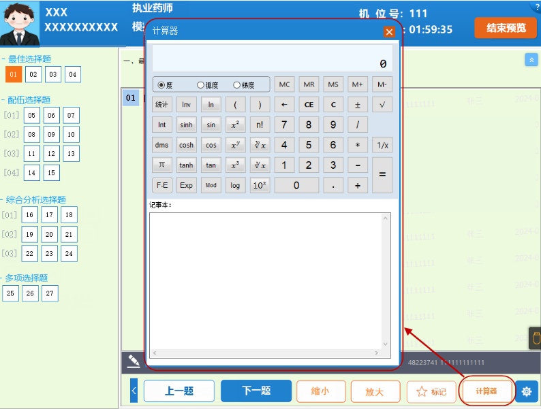This screenshot has height=409, width=541.
Task: Click the plus-minus sign toggle button
Action: [x=357, y=105]
